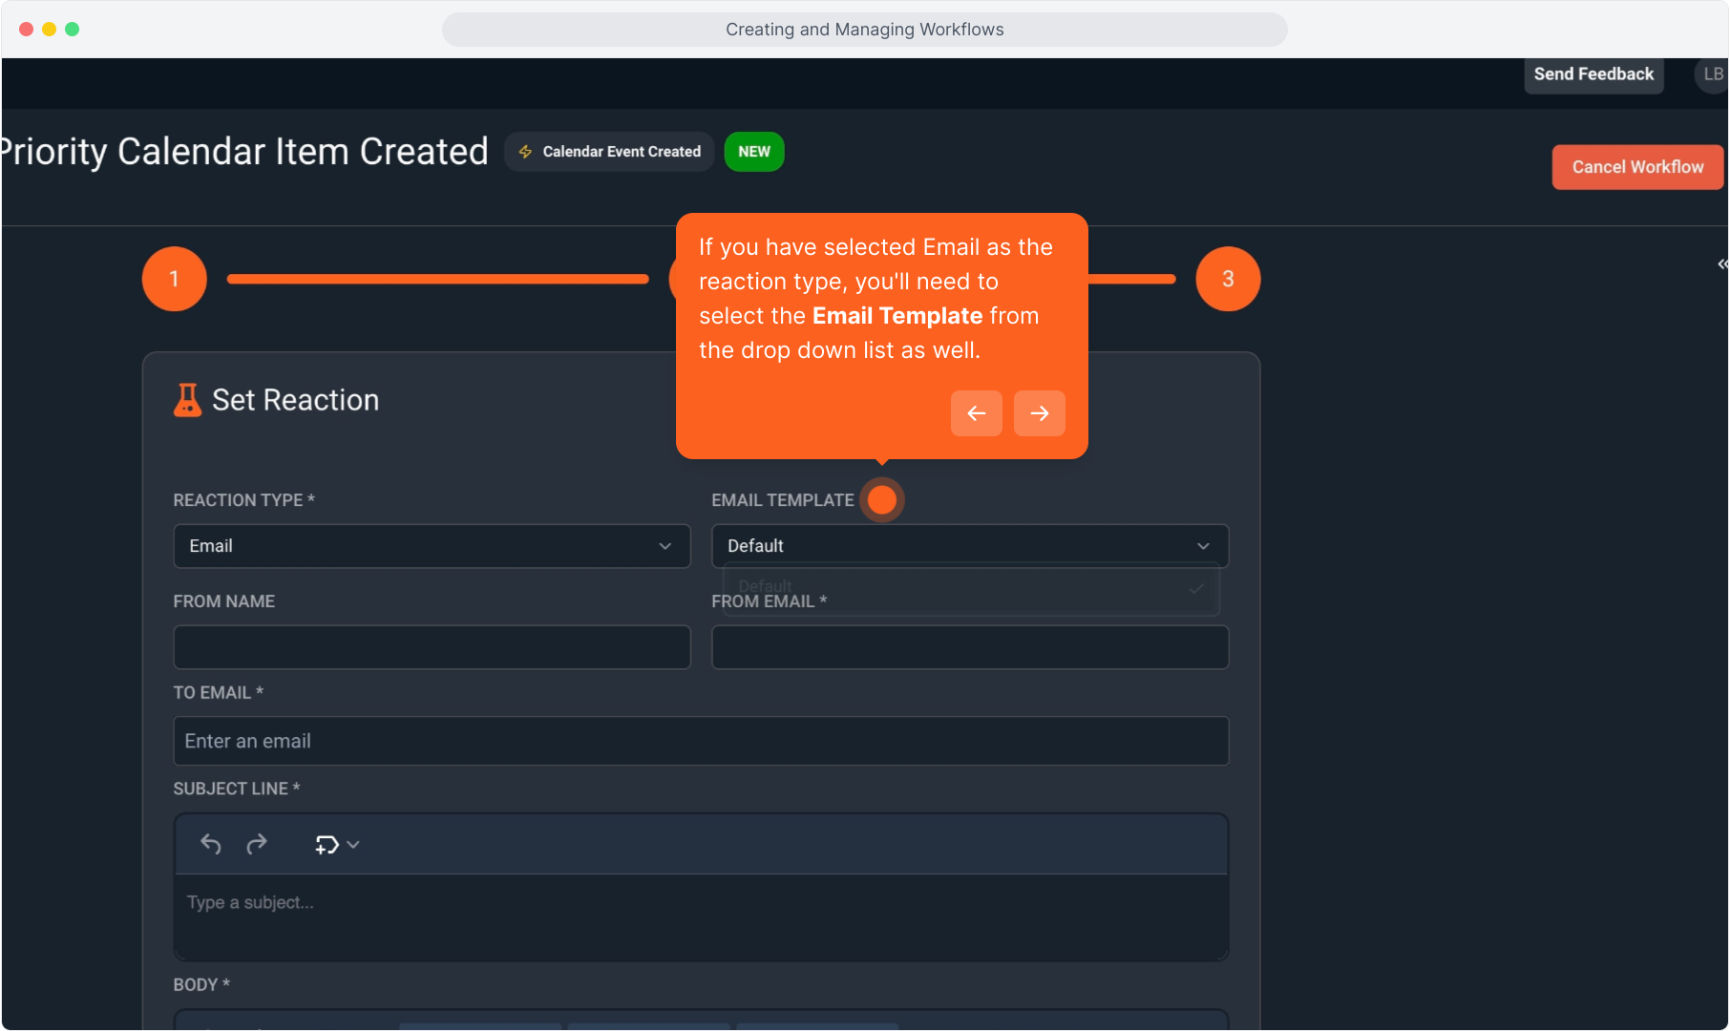The width and height of the screenshot is (1730, 1031).
Task: Collapse the side panel with double chevron
Action: tap(1722, 263)
